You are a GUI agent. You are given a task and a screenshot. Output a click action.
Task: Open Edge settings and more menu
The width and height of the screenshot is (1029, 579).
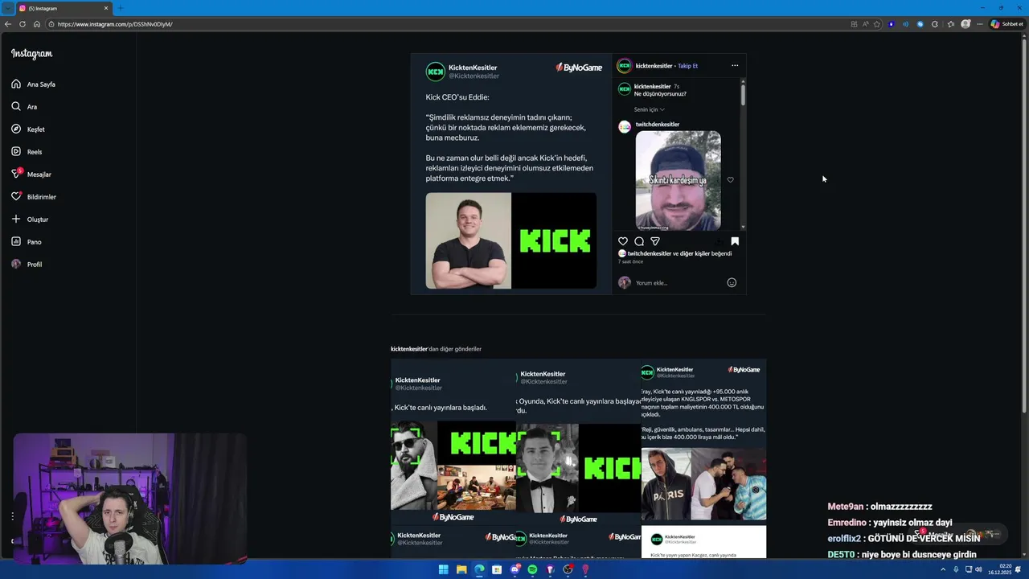979,24
